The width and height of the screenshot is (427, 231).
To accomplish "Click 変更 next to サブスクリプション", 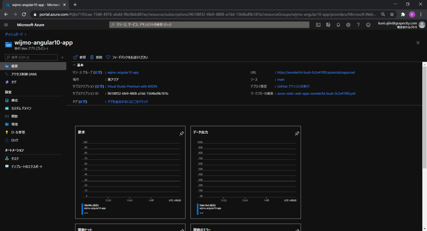I will [x=100, y=86].
